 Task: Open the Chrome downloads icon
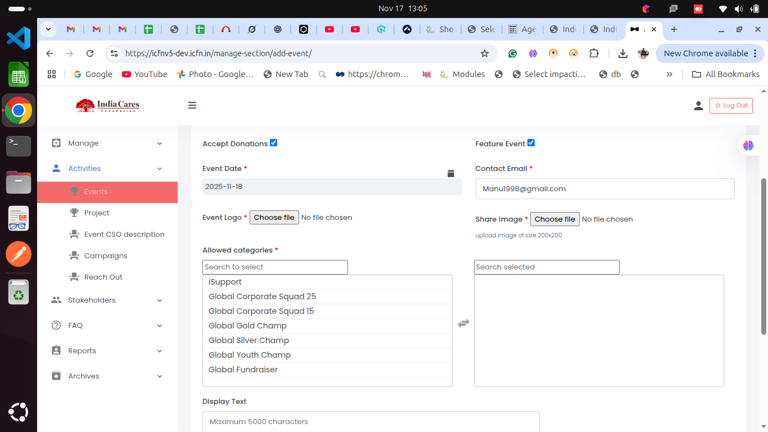[x=622, y=53]
